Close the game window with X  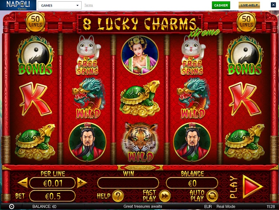273,5
